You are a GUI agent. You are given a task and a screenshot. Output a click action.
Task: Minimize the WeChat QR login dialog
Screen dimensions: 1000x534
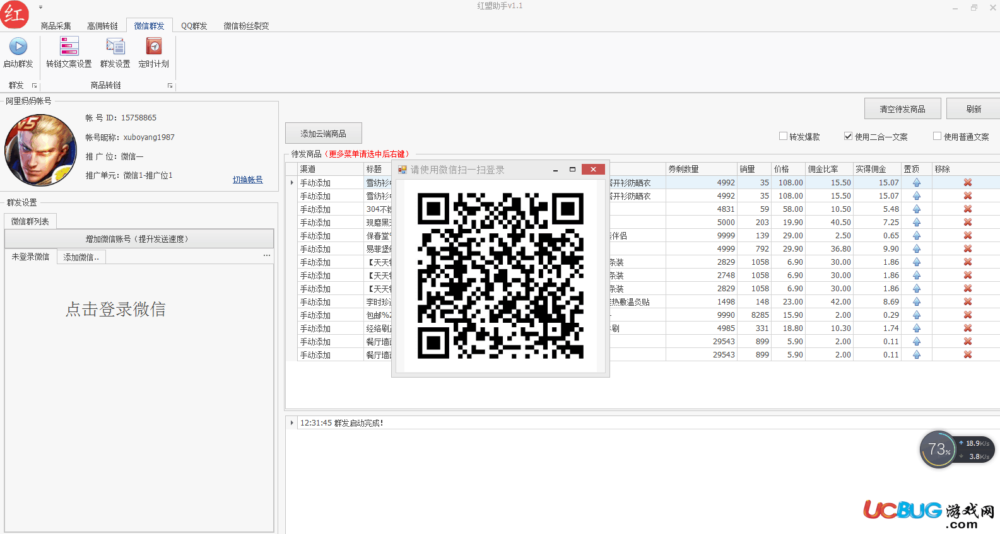(x=555, y=170)
